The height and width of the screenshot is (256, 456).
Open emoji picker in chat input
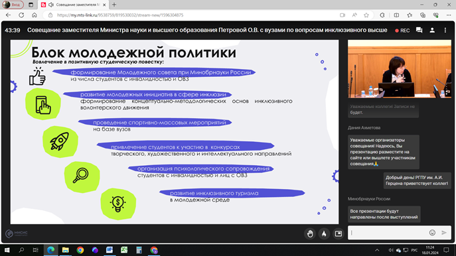[433, 233]
